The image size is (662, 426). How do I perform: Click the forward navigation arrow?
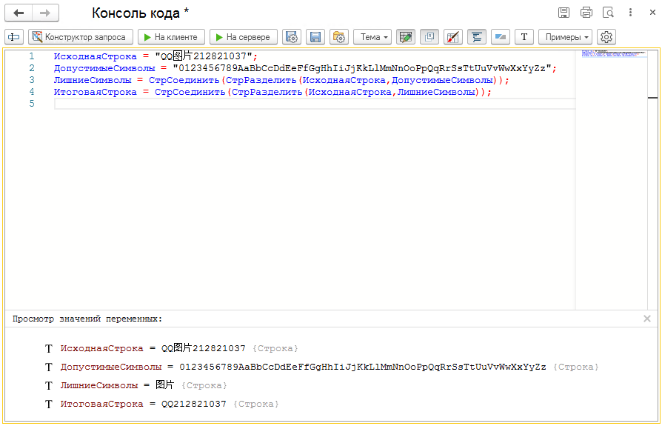[45, 13]
